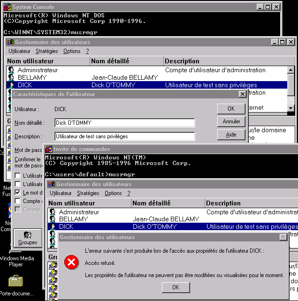Toggle second L'utilisateur checkbox in properties dialog

point(17,184)
